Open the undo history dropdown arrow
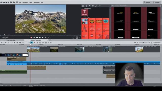This screenshot has height=91, width=162. pyautogui.click(x=8, y=43)
